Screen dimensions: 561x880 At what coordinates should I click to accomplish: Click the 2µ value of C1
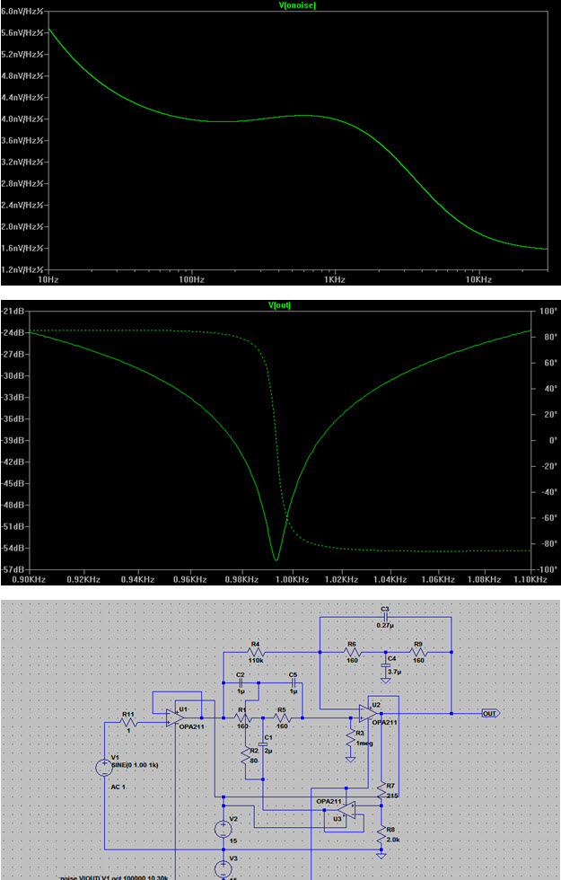coord(267,751)
